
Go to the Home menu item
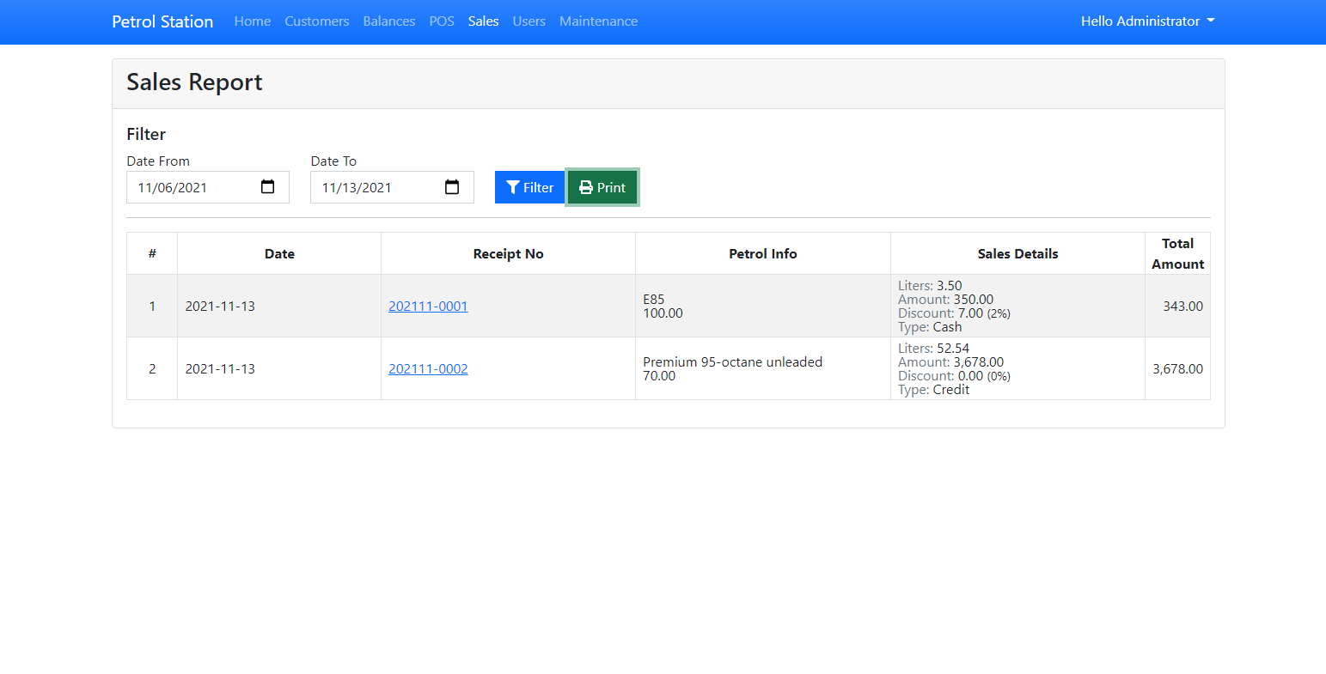(252, 21)
